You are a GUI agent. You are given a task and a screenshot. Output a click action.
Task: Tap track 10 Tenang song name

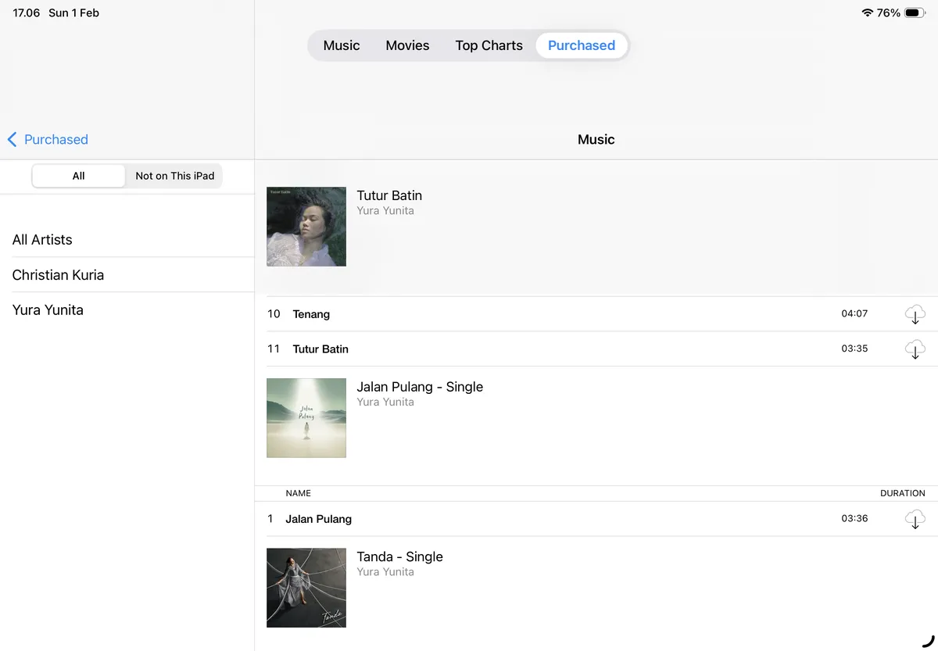[311, 314]
